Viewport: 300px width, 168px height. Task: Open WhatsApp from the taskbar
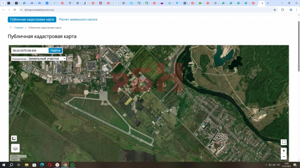(x=72, y=165)
